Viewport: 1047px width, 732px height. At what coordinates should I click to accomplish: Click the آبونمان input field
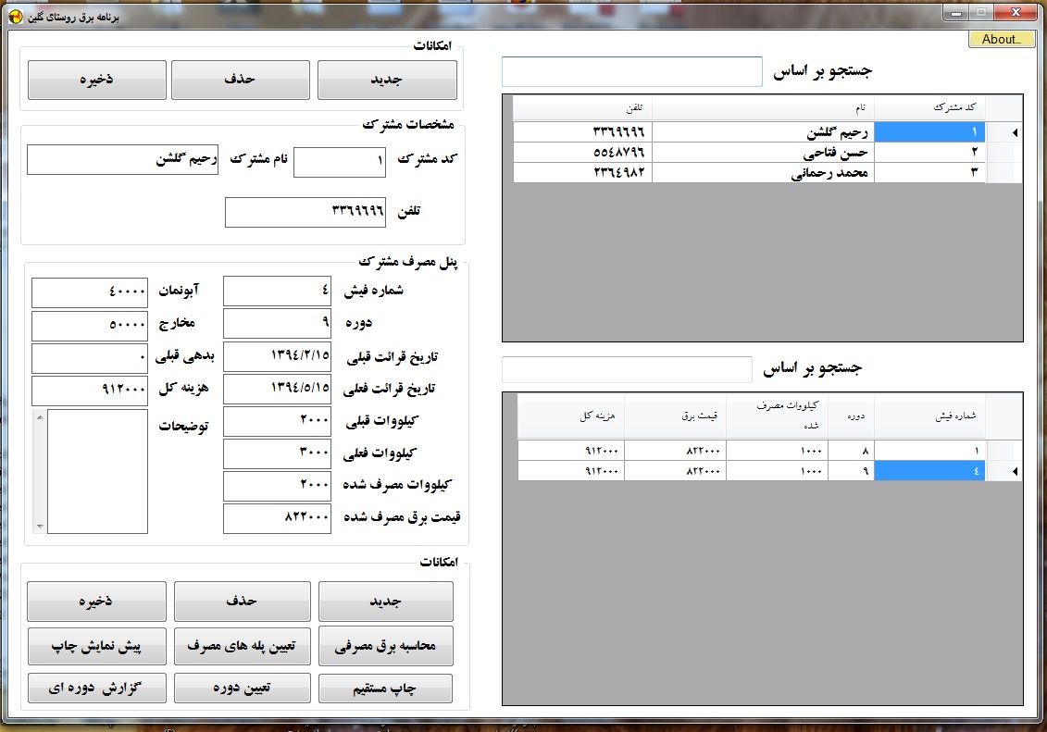pyautogui.click(x=90, y=292)
